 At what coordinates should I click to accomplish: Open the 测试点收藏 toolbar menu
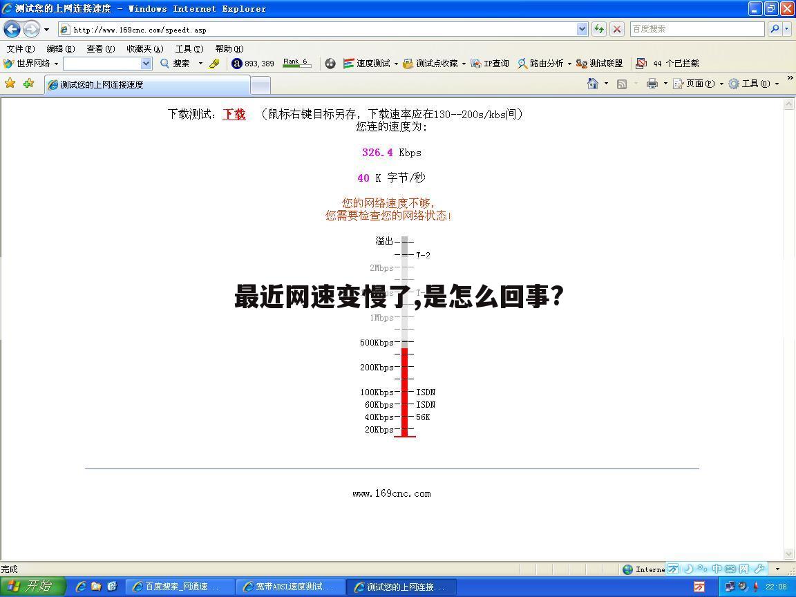click(434, 64)
